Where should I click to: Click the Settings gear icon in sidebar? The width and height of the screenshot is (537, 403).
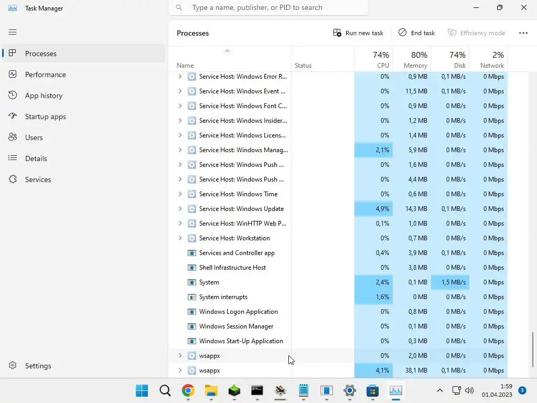point(13,366)
